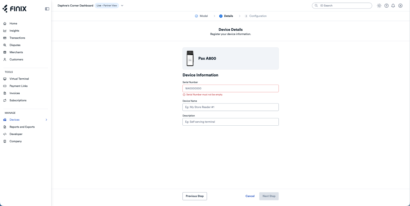
Task: Select the Details step
Action: pyautogui.click(x=226, y=16)
